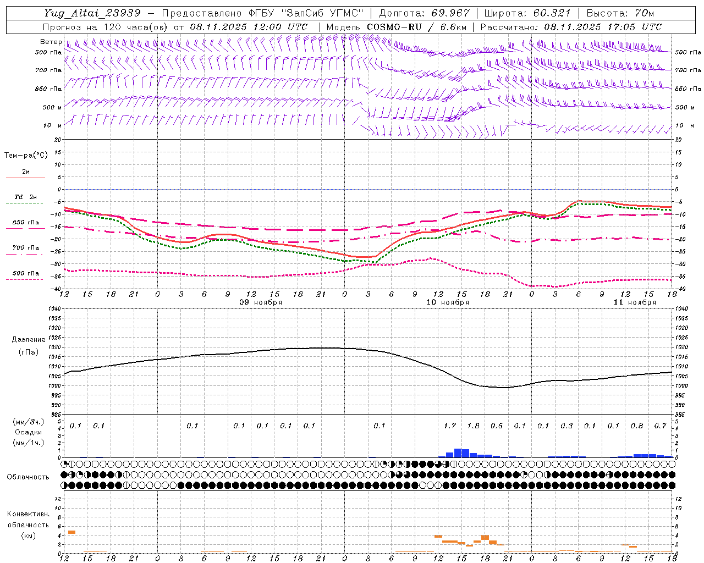The height and width of the screenshot is (563, 704).
Task: Click the tallest blue precipitation bar
Action: [x=458, y=453]
